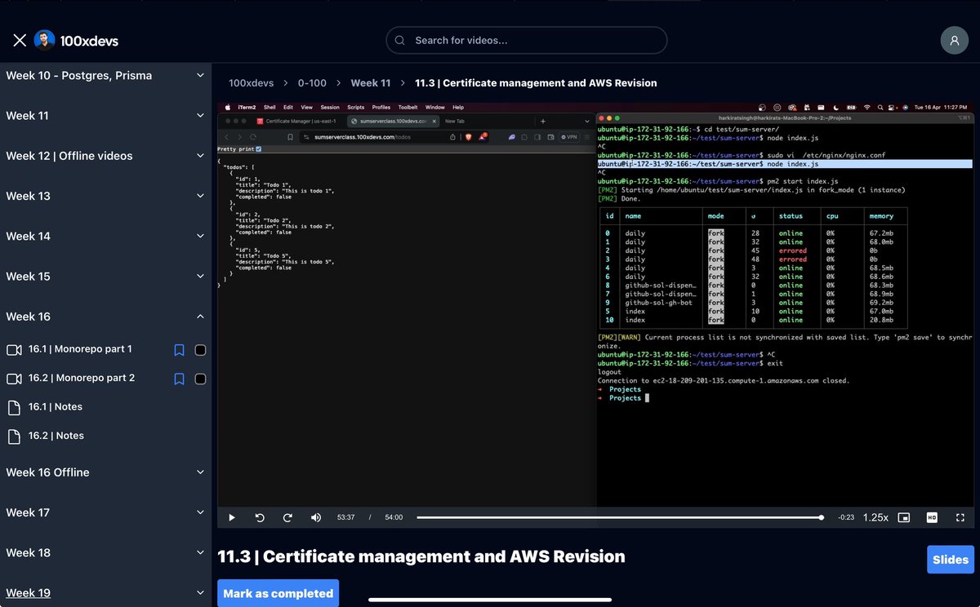
Task: Change video quality with HD icon
Action: pyautogui.click(x=932, y=517)
